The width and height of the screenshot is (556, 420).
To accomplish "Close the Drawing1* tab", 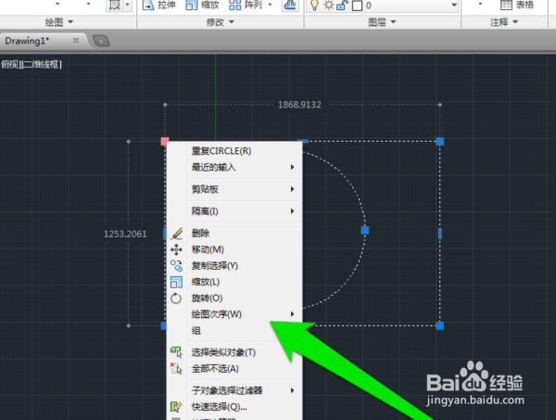I will tap(76, 41).
